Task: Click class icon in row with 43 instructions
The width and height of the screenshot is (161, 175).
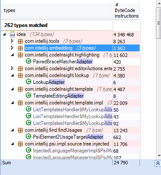Action: coord(28,116)
